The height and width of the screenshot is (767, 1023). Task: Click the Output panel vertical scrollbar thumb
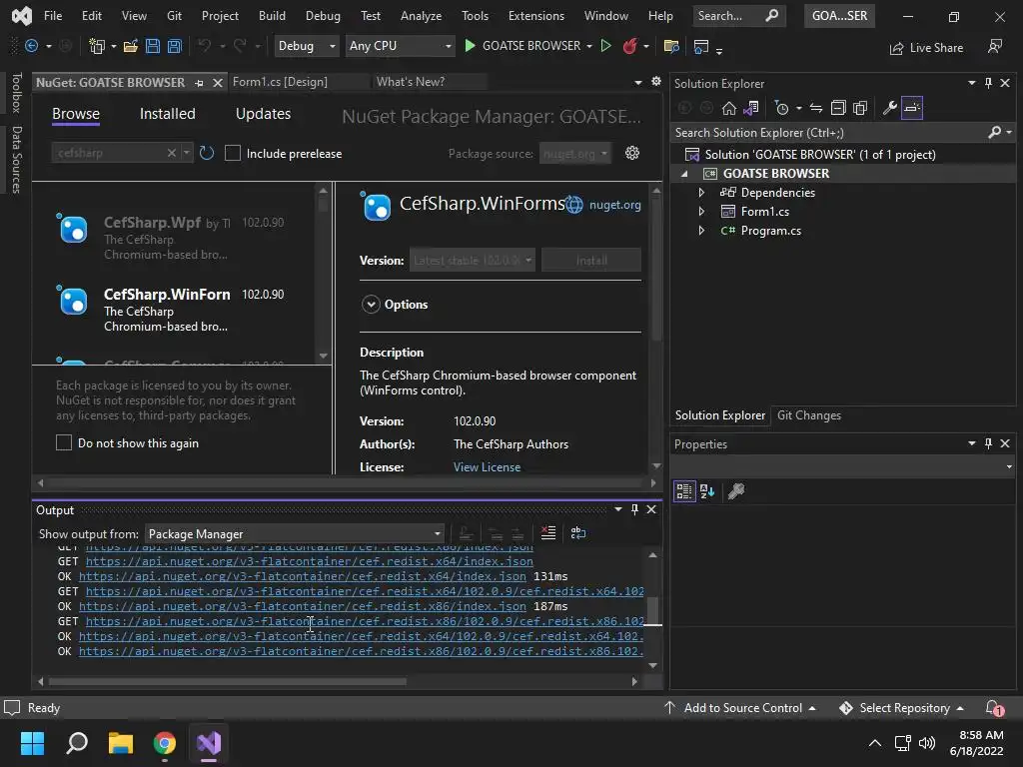pos(652,610)
